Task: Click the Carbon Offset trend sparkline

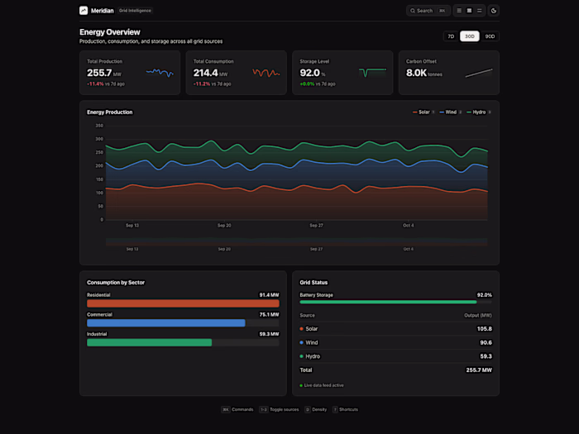Action: click(479, 73)
